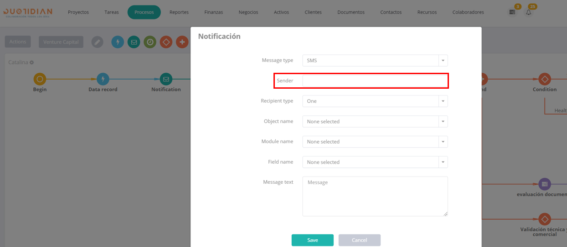Add a data record lightning node

118,42
